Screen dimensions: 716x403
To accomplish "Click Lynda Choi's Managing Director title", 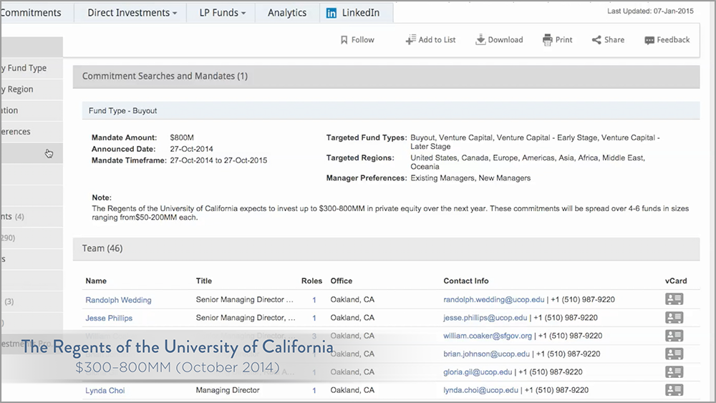I will click(228, 390).
